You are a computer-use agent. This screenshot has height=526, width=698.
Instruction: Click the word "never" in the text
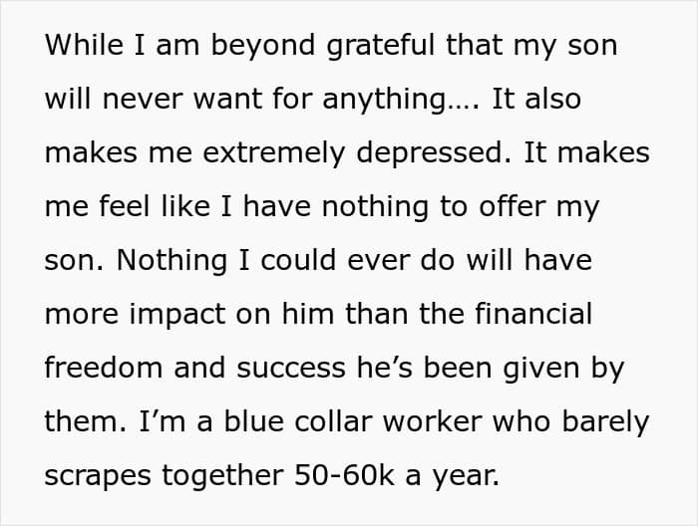[142, 99]
